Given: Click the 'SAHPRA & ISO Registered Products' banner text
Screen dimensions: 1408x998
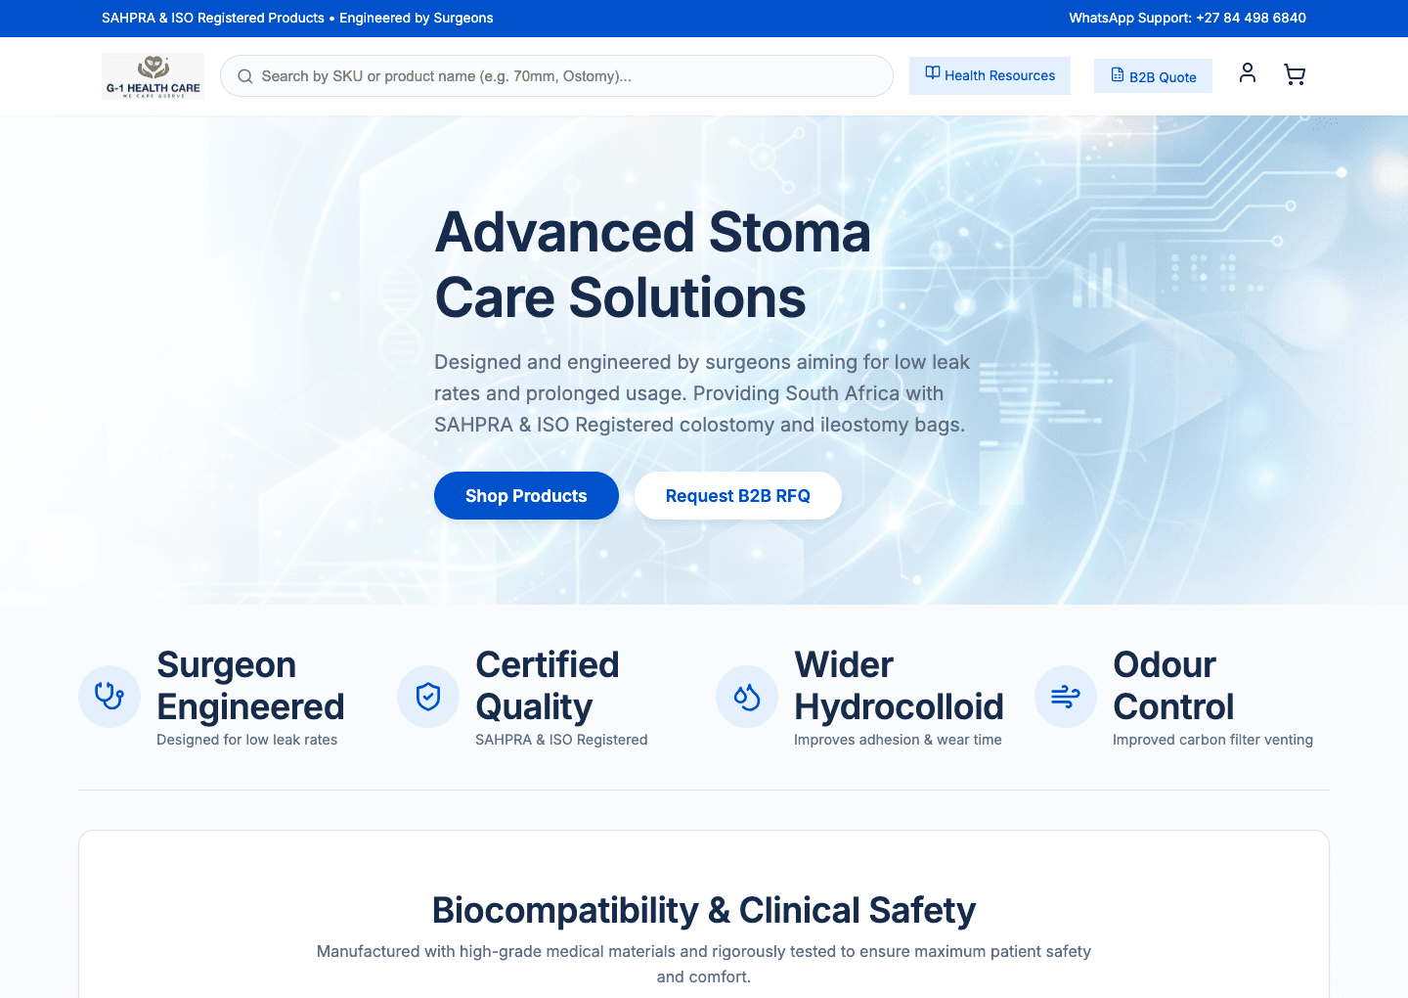Looking at the screenshot, I should pyautogui.click(x=213, y=18).
